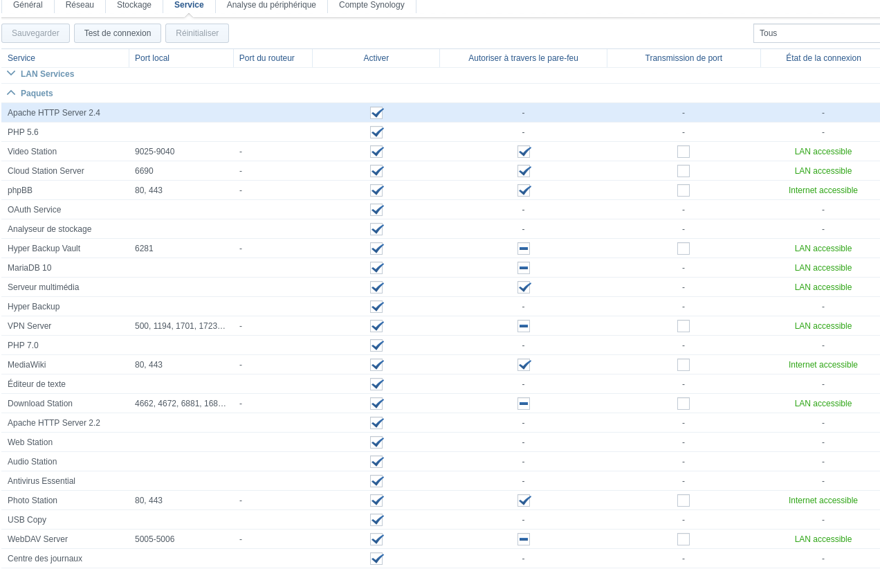The width and height of the screenshot is (880, 569).
Task: Toggle firewall checkbox for Download Station
Action: click(524, 404)
